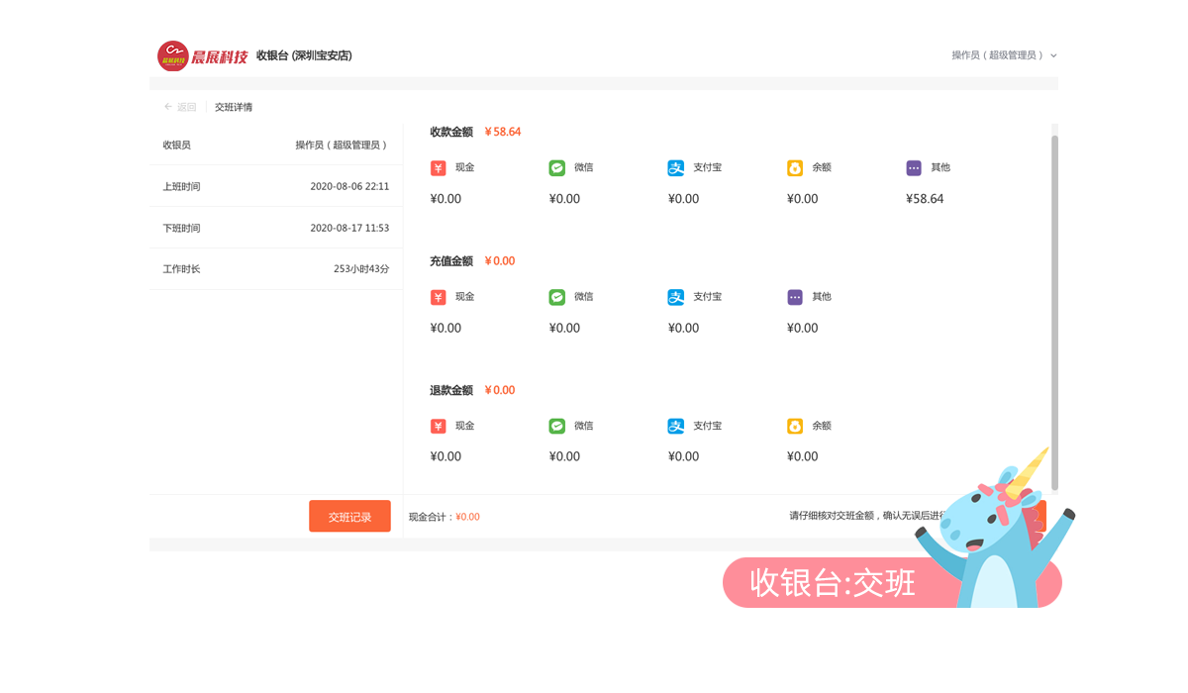Click the balance icon under 退款金额
Screen dimensions: 1188x693
click(x=795, y=427)
